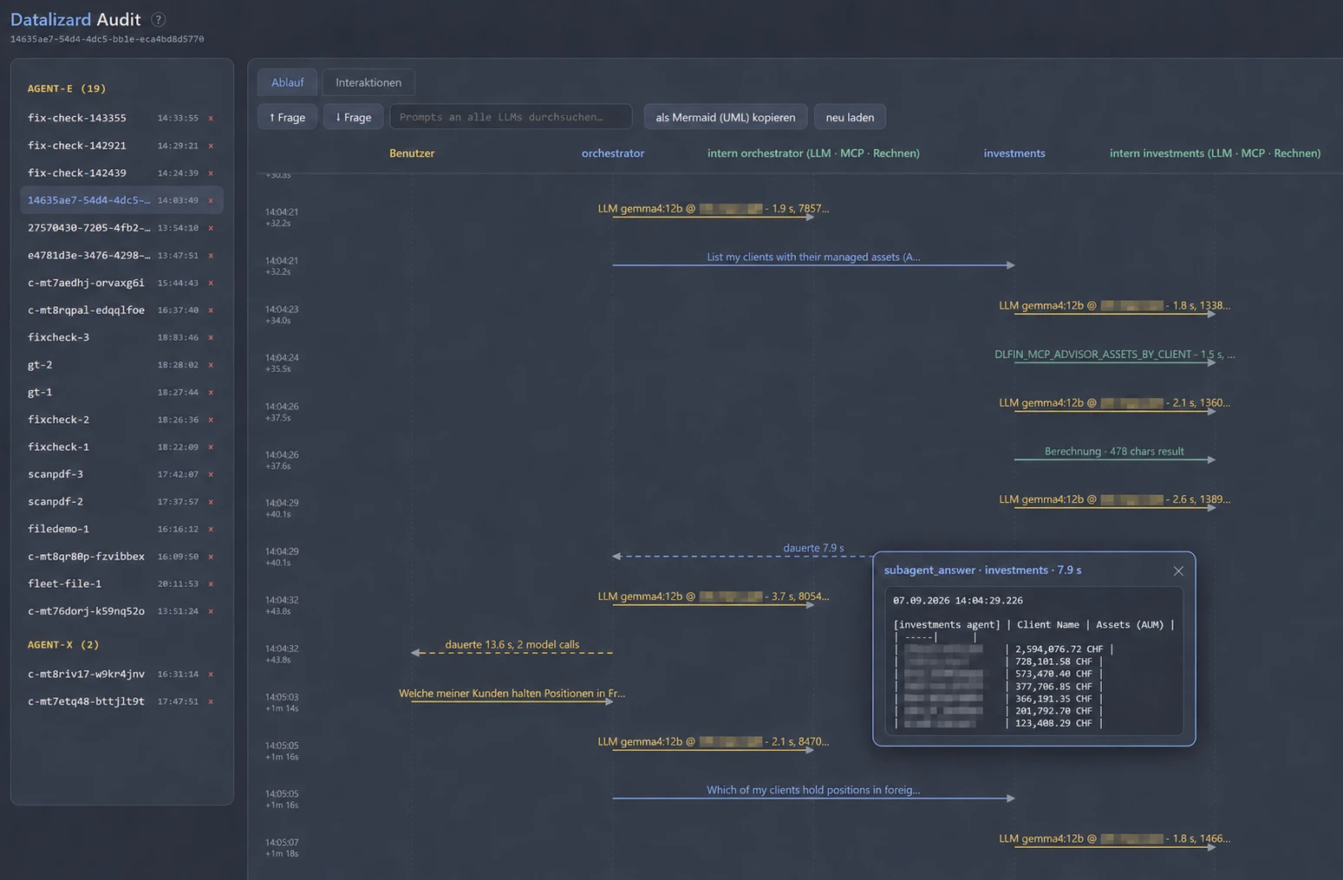Open the 'Berechnung - 478 chars result' step

click(x=1114, y=452)
